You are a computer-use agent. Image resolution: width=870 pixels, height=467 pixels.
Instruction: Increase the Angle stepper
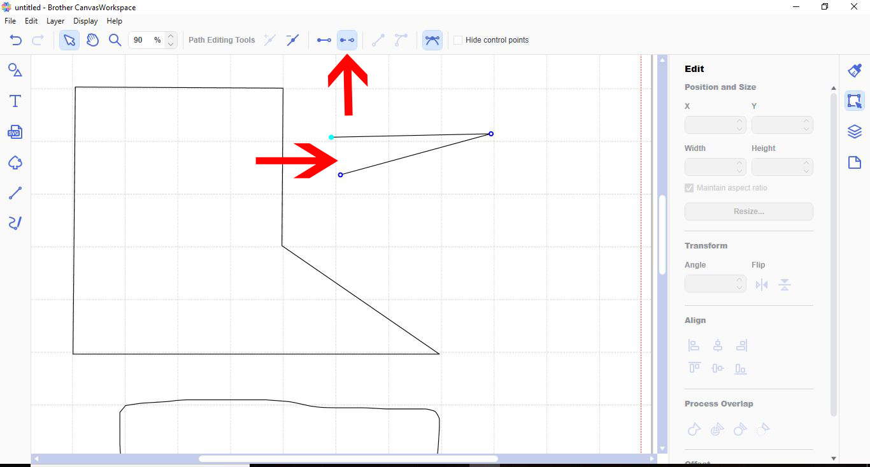click(739, 279)
